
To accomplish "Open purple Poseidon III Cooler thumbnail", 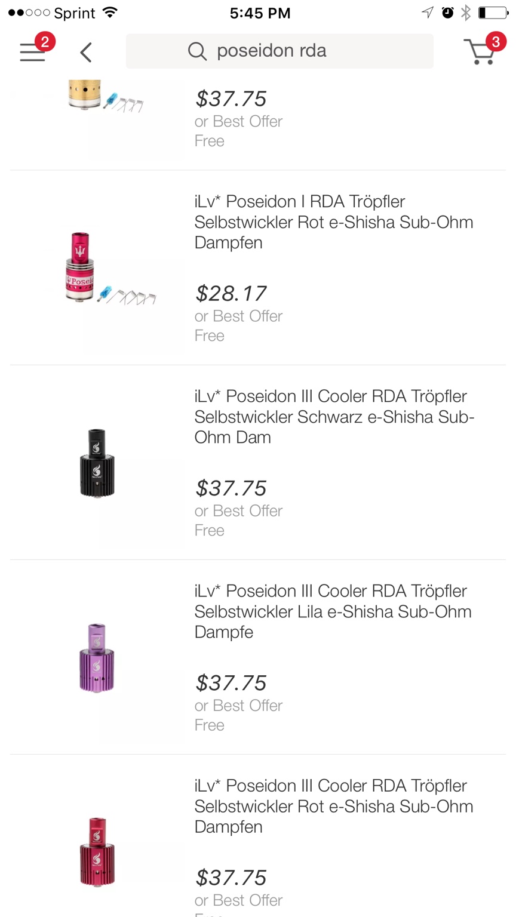I will coord(97,657).
